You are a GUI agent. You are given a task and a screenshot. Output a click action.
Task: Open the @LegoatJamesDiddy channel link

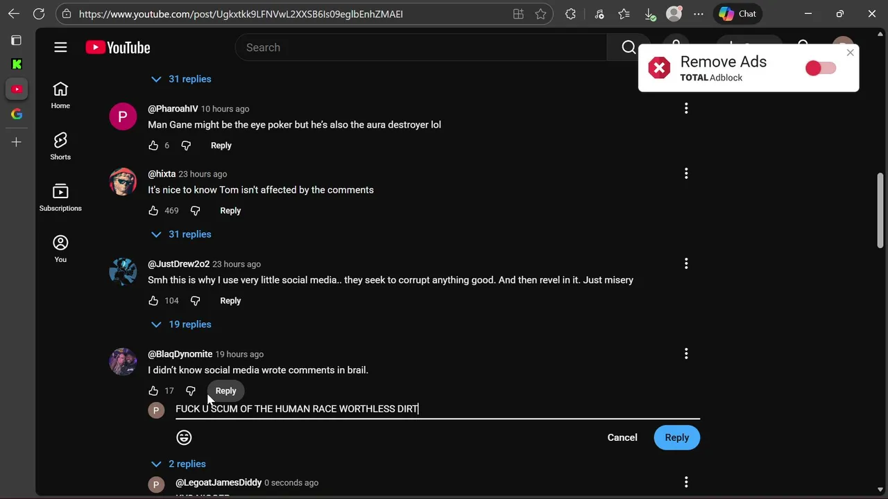[218, 482]
